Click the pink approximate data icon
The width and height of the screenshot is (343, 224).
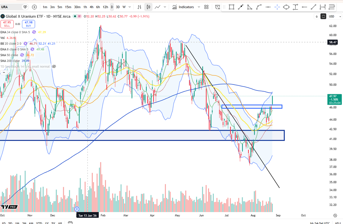point(79,17)
